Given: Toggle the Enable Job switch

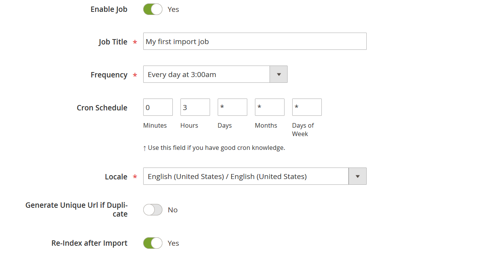Looking at the screenshot, I should 153,9.
